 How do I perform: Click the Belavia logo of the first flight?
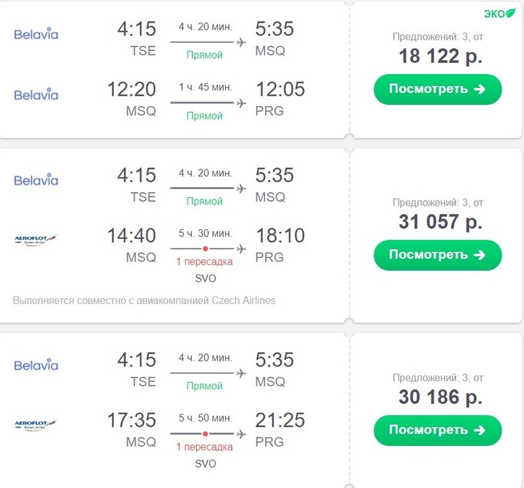pyautogui.click(x=36, y=33)
